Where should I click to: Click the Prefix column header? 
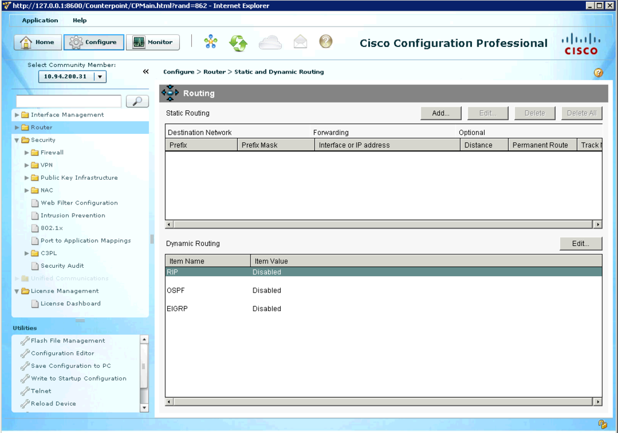coord(202,145)
